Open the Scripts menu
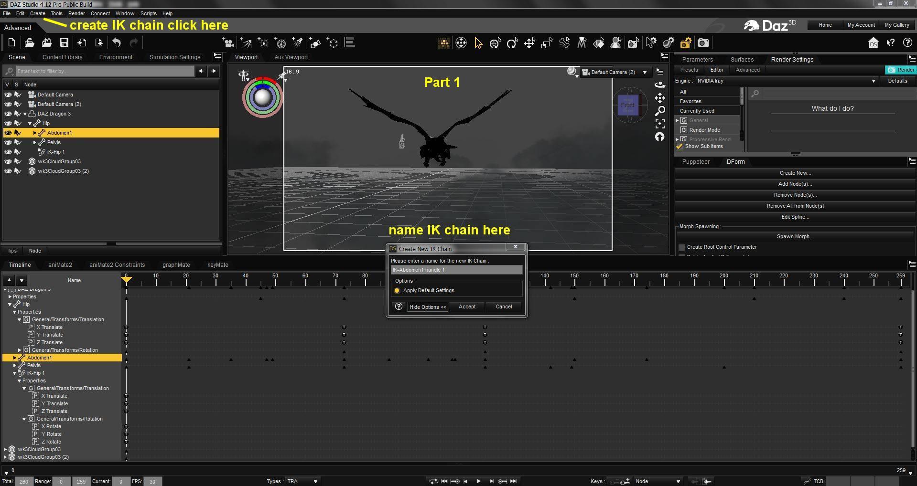The image size is (917, 486). (148, 13)
